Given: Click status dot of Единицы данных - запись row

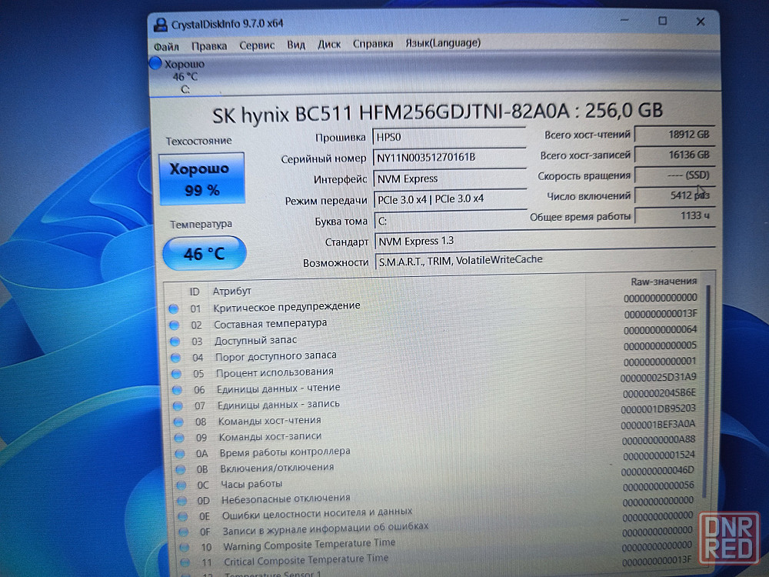Looking at the screenshot, I should pyautogui.click(x=178, y=405).
